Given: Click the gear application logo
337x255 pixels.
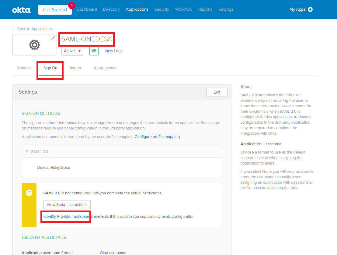Looking at the screenshot, I should pos(35,45).
